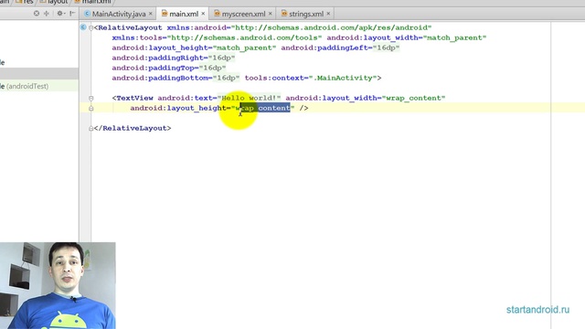Viewport: 585px width, 329px height.
Task: Click the main.xml breadcrumb in navigation bar
Action: [x=93, y=2]
